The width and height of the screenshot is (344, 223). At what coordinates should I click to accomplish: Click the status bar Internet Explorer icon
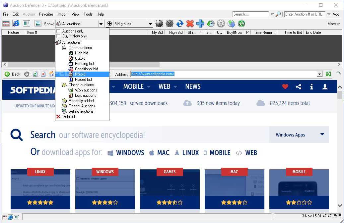pyautogui.click(x=11, y=217)
